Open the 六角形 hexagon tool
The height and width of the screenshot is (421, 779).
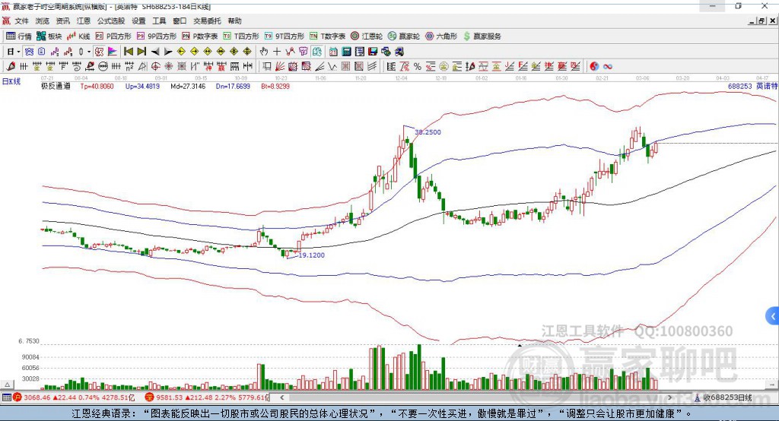click(x=441, y=36)
